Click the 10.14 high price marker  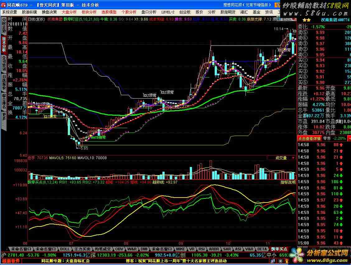(x=279, y=29)
